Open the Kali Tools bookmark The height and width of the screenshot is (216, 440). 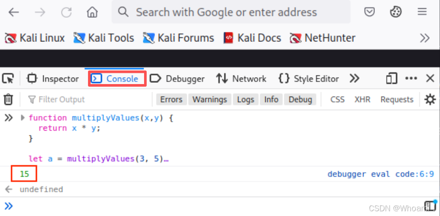coord(104,38)
